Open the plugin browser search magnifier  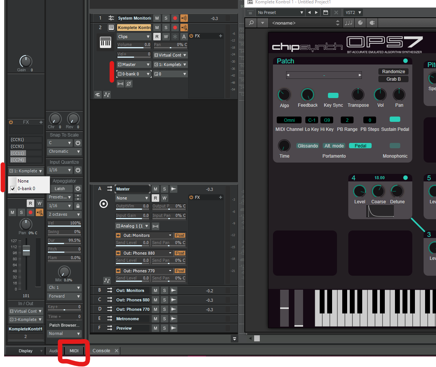(252, 23)
